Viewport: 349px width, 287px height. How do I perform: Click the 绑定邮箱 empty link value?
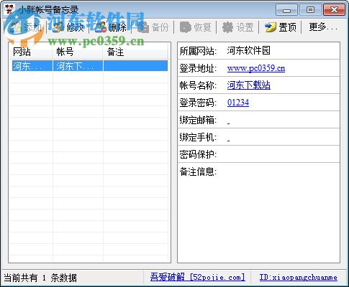228,123
